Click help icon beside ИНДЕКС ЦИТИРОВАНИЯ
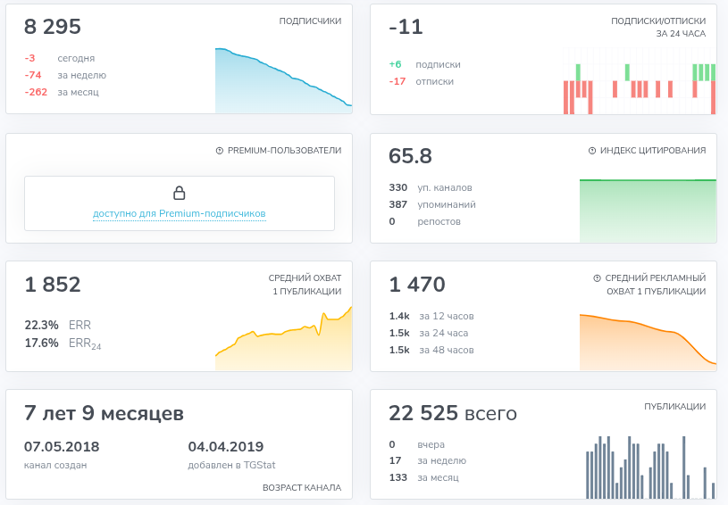The width and height of the screenshot is (728, 505). [x=593, y=151]
